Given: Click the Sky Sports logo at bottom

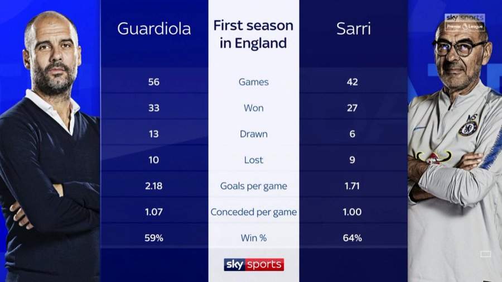Looking at the screenshot, I should coord(254,264).
